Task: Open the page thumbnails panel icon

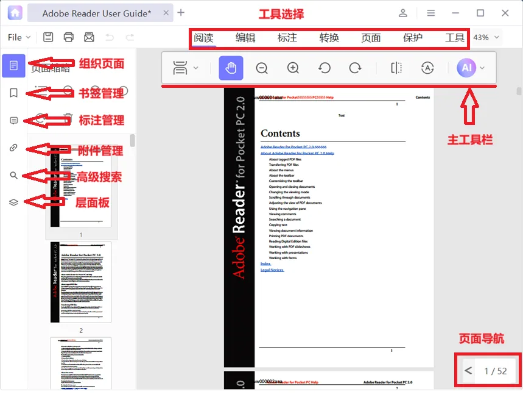Action: pyautogui.click(x=13, y=65)
